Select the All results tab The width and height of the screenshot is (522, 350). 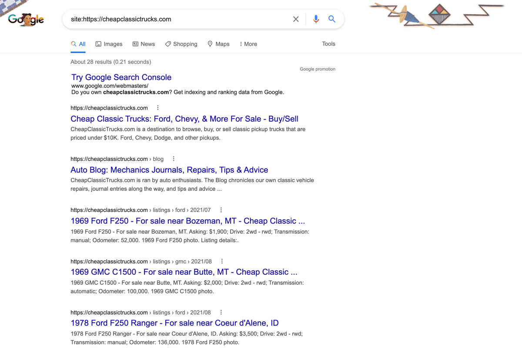tap(78, 44)
